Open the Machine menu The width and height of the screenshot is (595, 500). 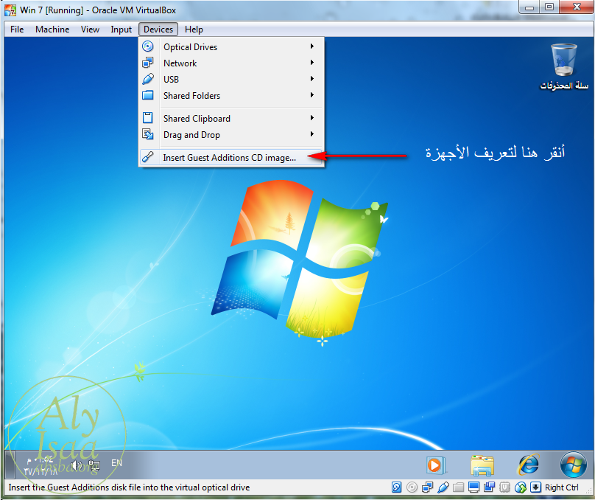pyautogui.click(x=52, y=29)
